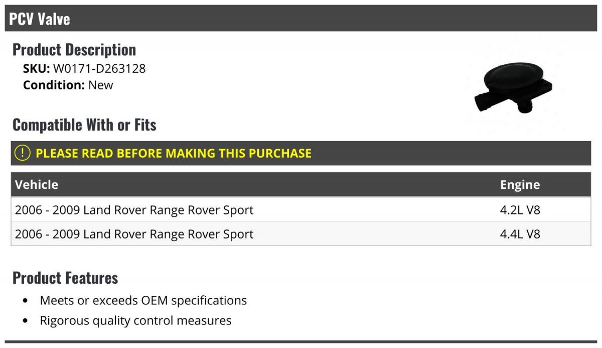Click the SKU label
The image size is (602, 348).
(37, 68)
